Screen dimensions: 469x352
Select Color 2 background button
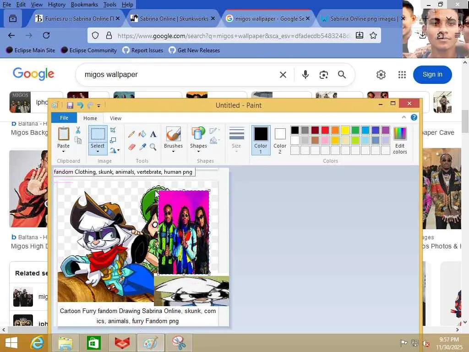point(280,140)
